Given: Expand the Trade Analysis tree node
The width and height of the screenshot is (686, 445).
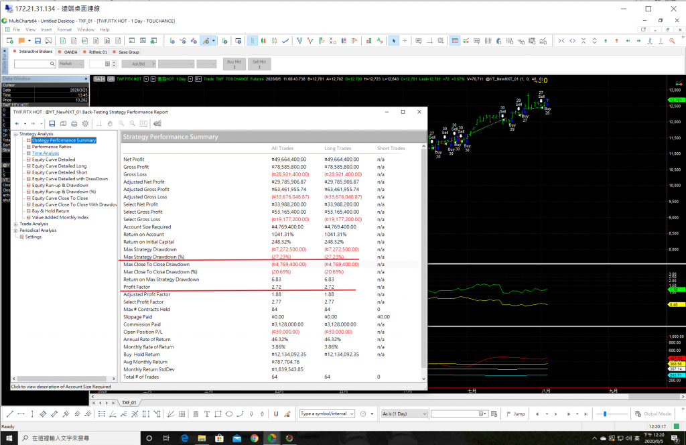Looking at the screenshot, I should 16,224.
